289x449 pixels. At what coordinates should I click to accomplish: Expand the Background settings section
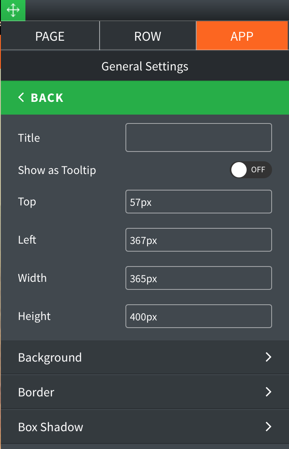50,357
